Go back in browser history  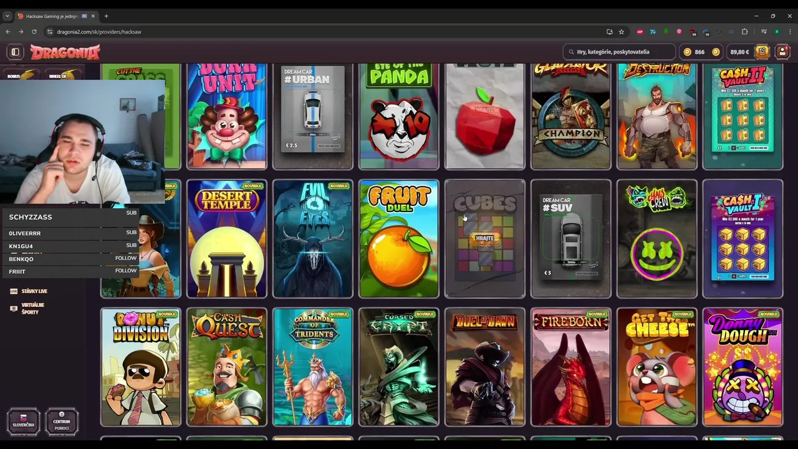(8, 32)
